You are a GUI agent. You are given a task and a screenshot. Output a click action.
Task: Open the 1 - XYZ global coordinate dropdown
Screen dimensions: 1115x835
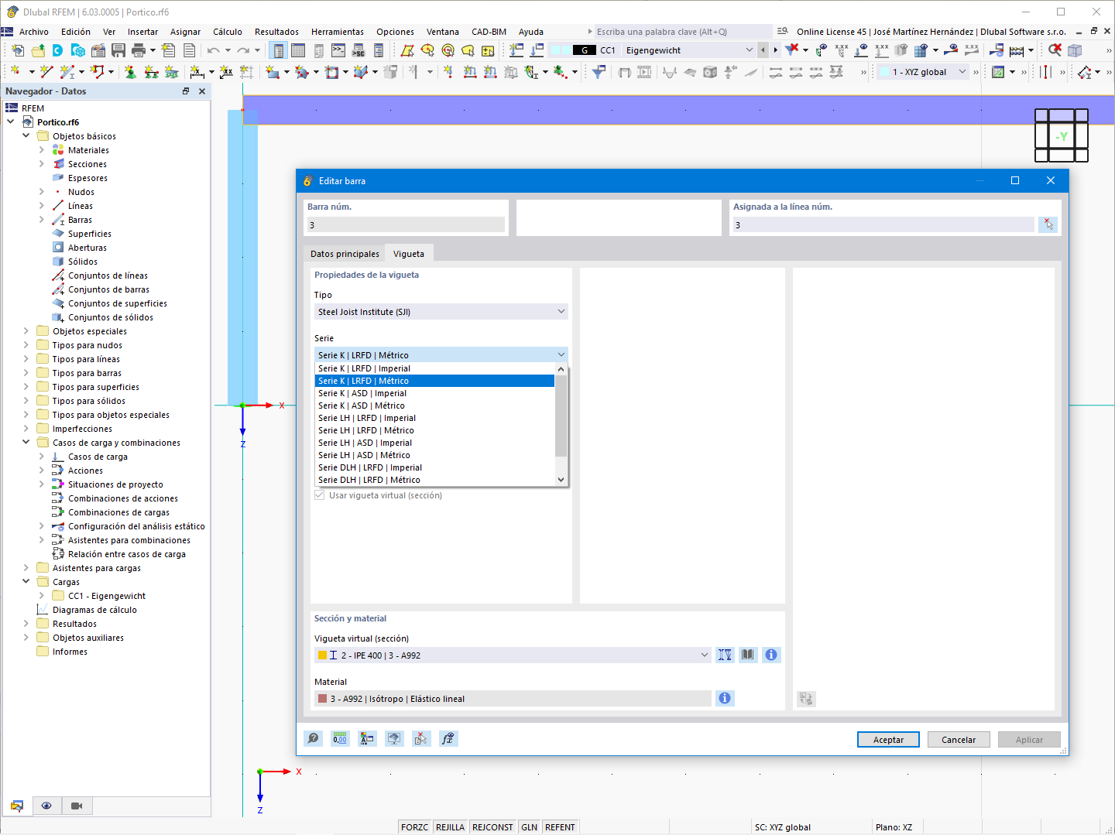tap(962, 72)
